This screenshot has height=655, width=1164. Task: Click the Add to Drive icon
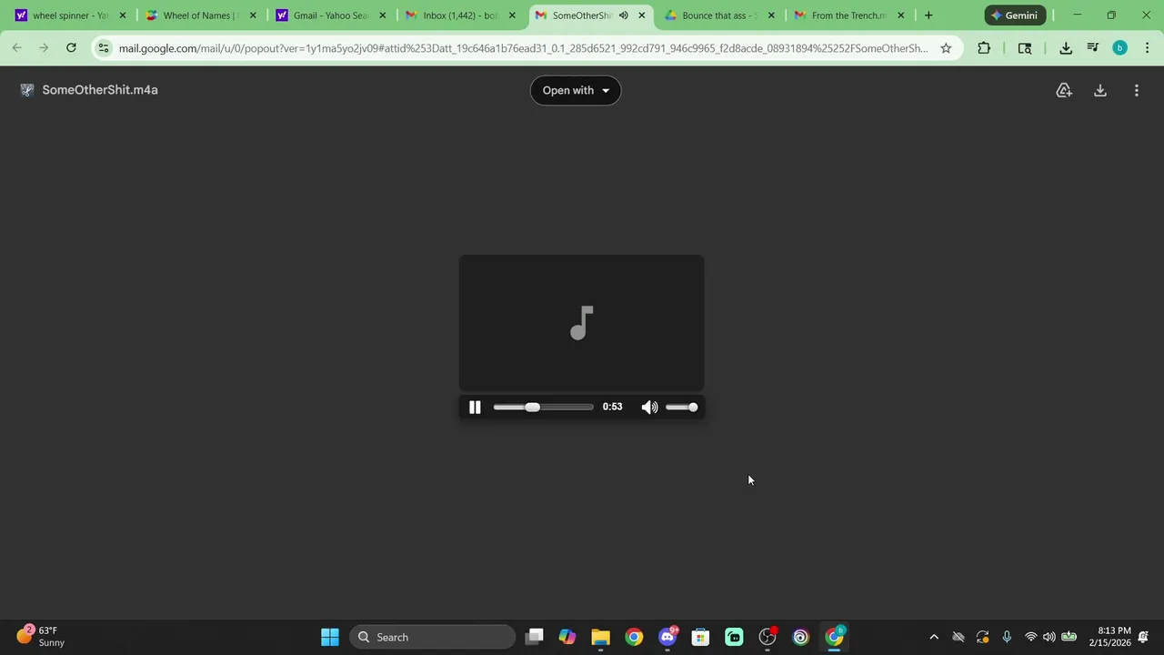coord(1064,90)
